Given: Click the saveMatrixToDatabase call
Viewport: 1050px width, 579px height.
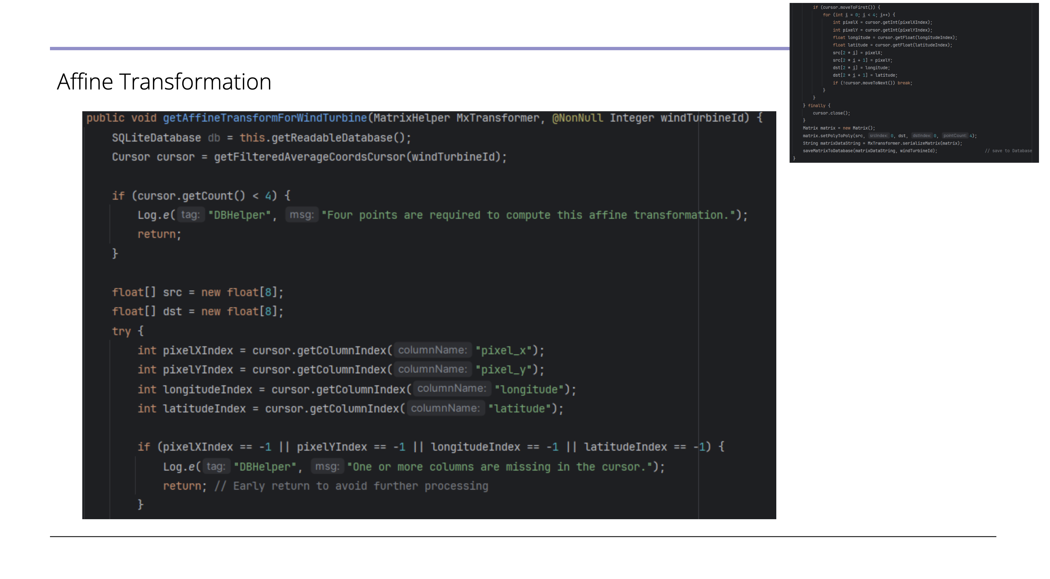Looking at the screenshot, I should tap(870, 151).
